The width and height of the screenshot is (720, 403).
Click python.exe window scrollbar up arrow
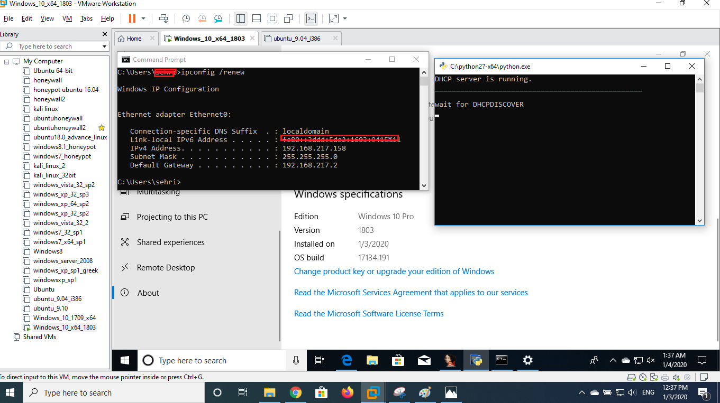tap(700, 79)
